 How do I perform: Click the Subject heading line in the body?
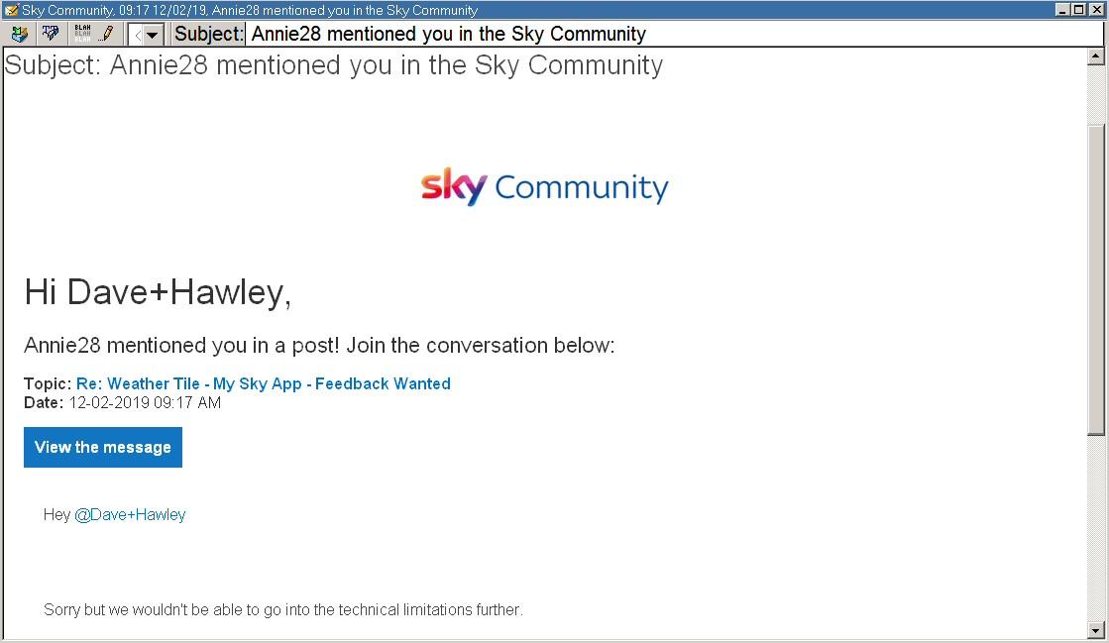pos(334,65)
